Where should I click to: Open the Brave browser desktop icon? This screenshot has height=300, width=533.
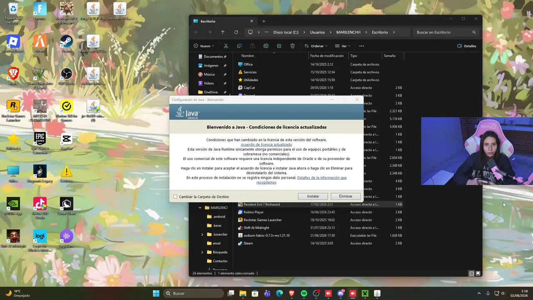tap(13, 76)
